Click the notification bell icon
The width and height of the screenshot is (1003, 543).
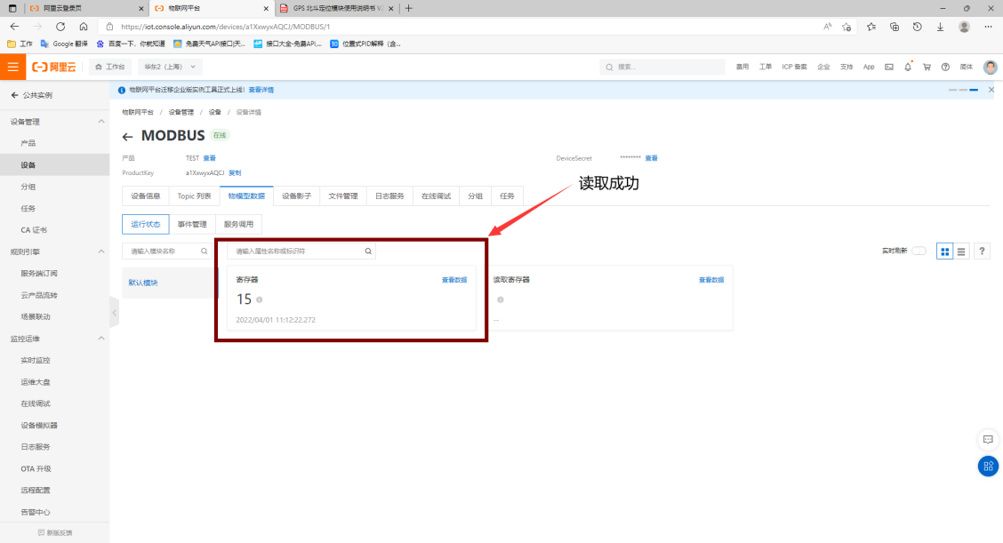pyautogui.click(x=908, y=67)
